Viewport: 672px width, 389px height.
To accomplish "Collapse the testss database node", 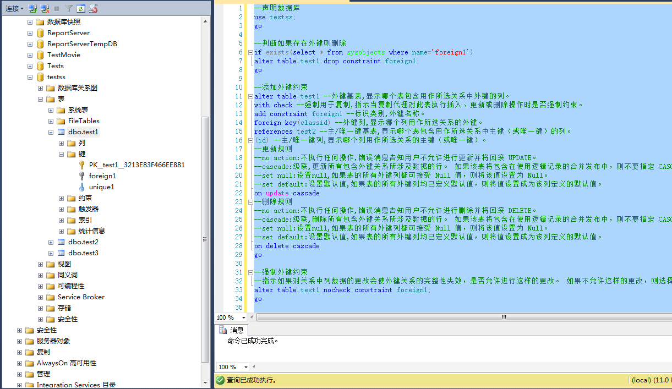I will [x=30, y=77].
